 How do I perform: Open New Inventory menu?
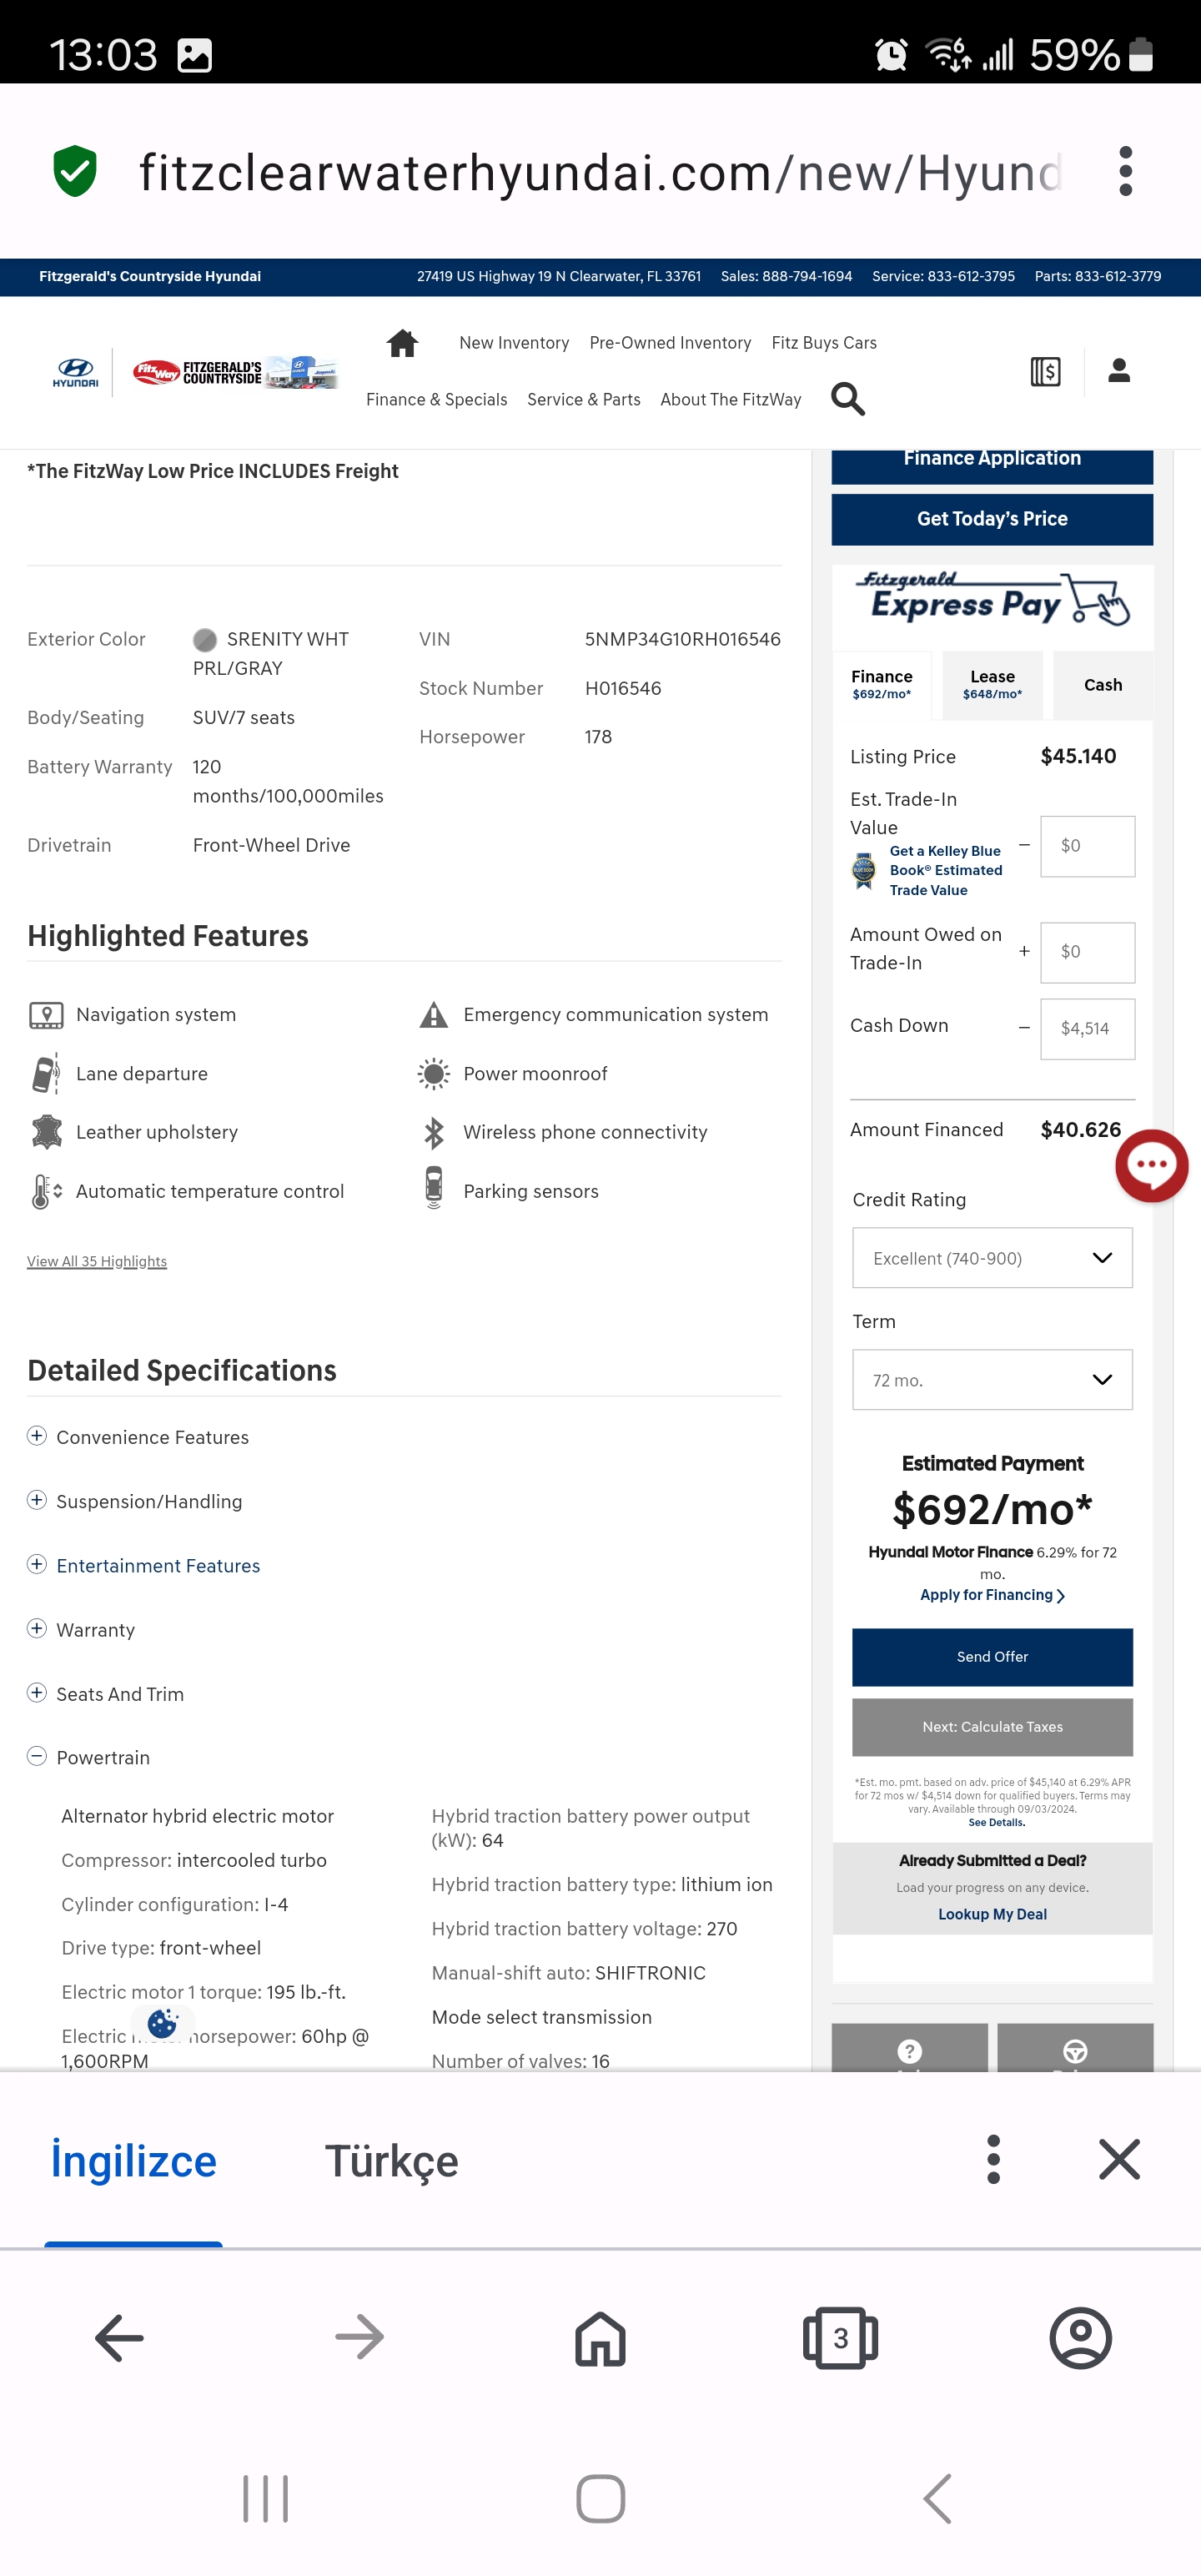tap(514, 343)
